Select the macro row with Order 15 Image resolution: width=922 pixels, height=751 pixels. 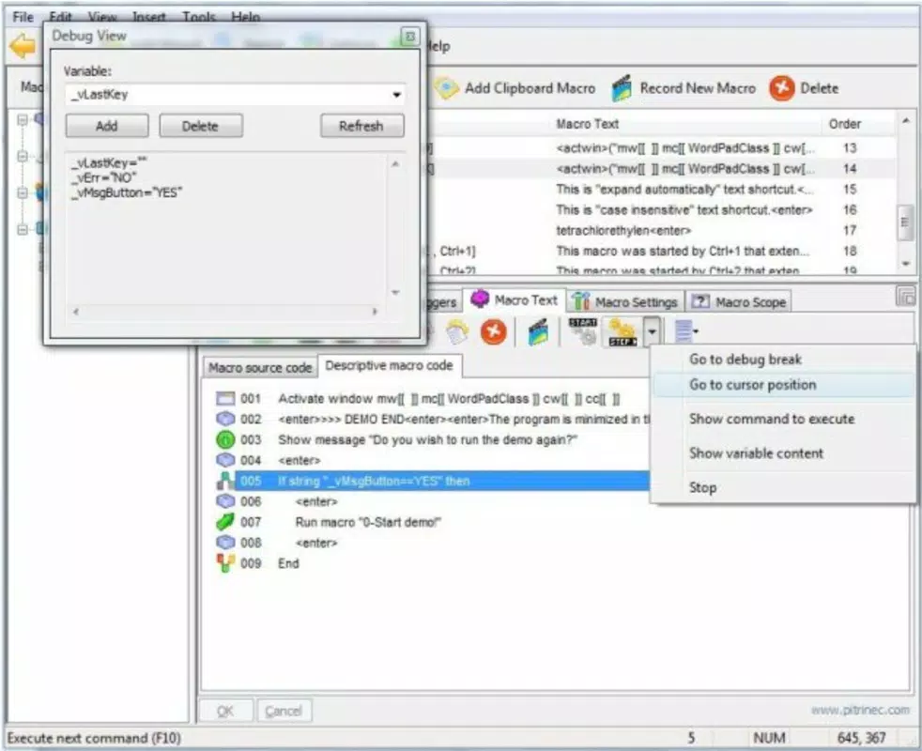pyautogui.click(x=662, y=190)
